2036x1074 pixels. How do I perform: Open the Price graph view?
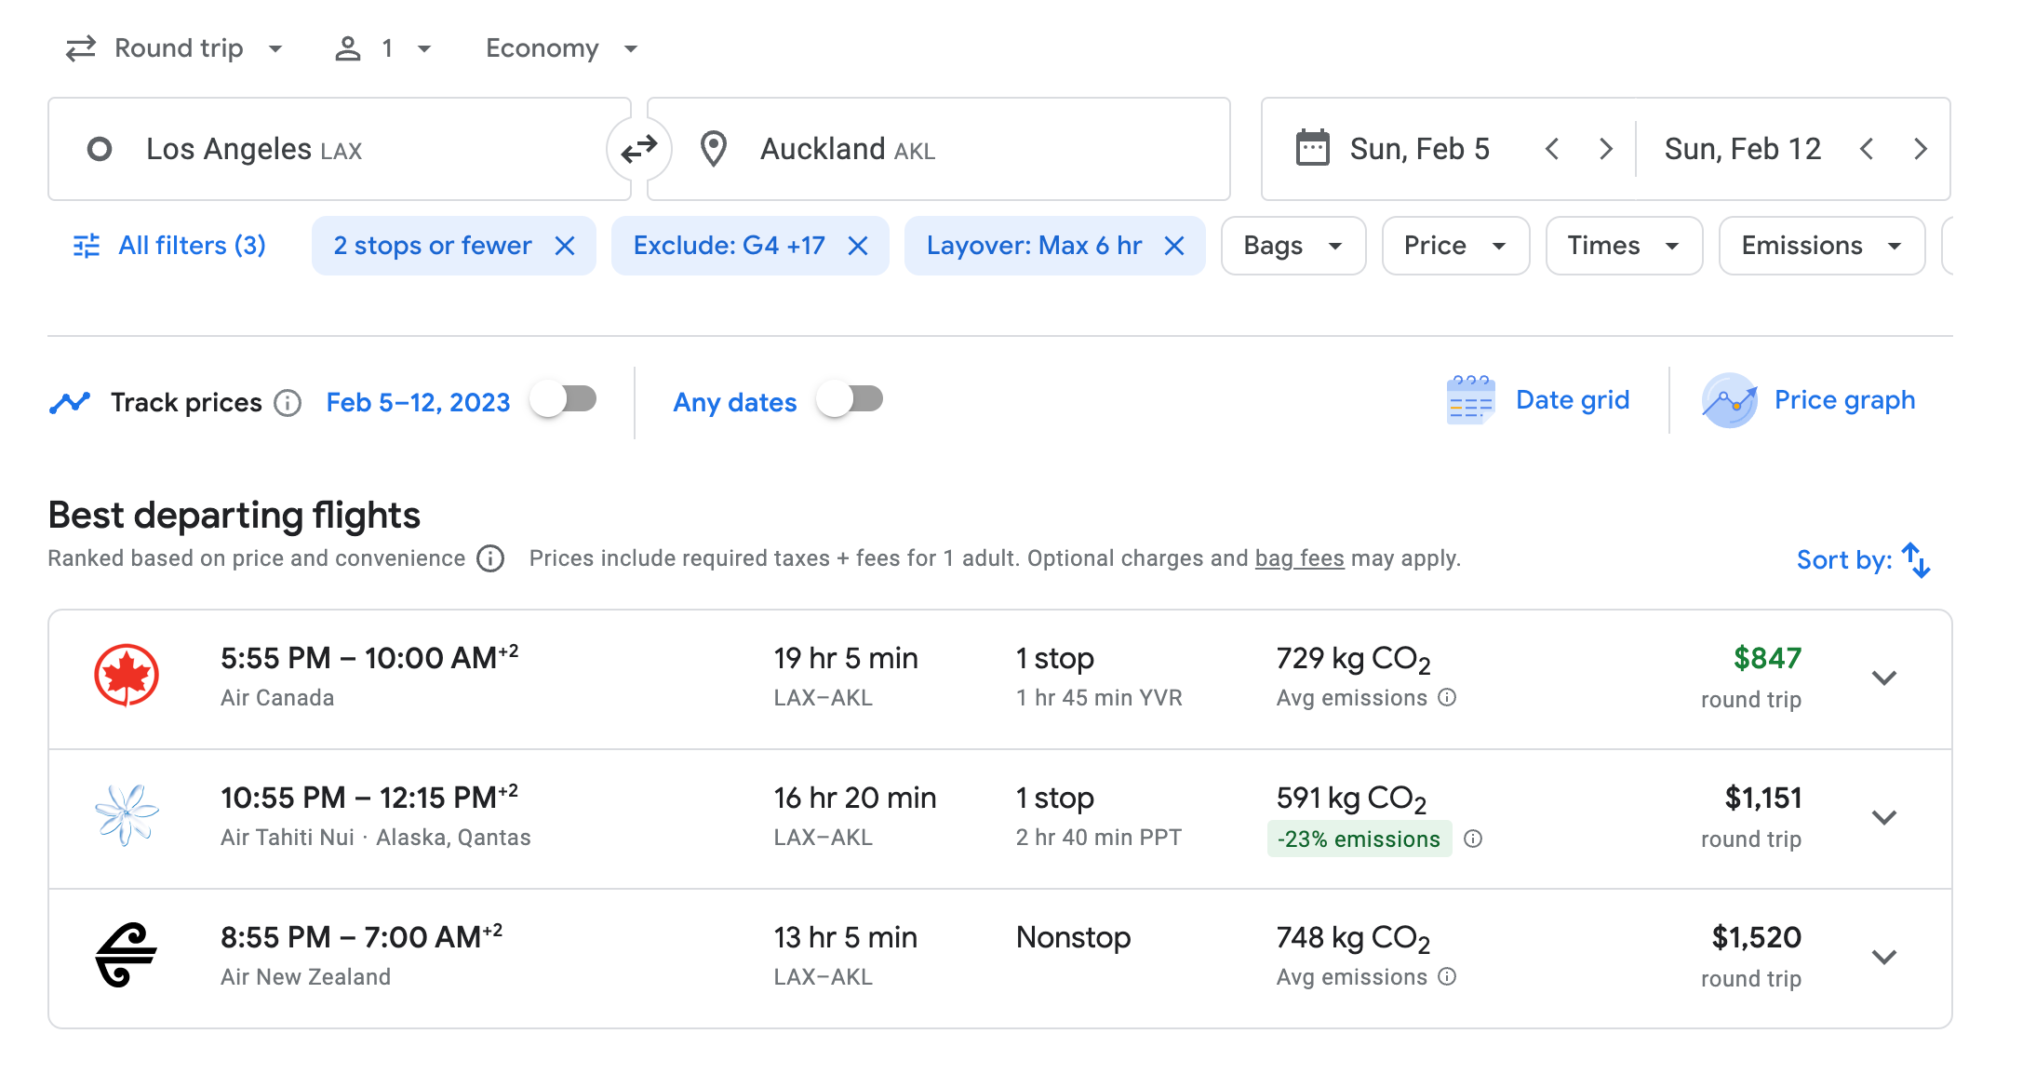[x=1809, y=400]
